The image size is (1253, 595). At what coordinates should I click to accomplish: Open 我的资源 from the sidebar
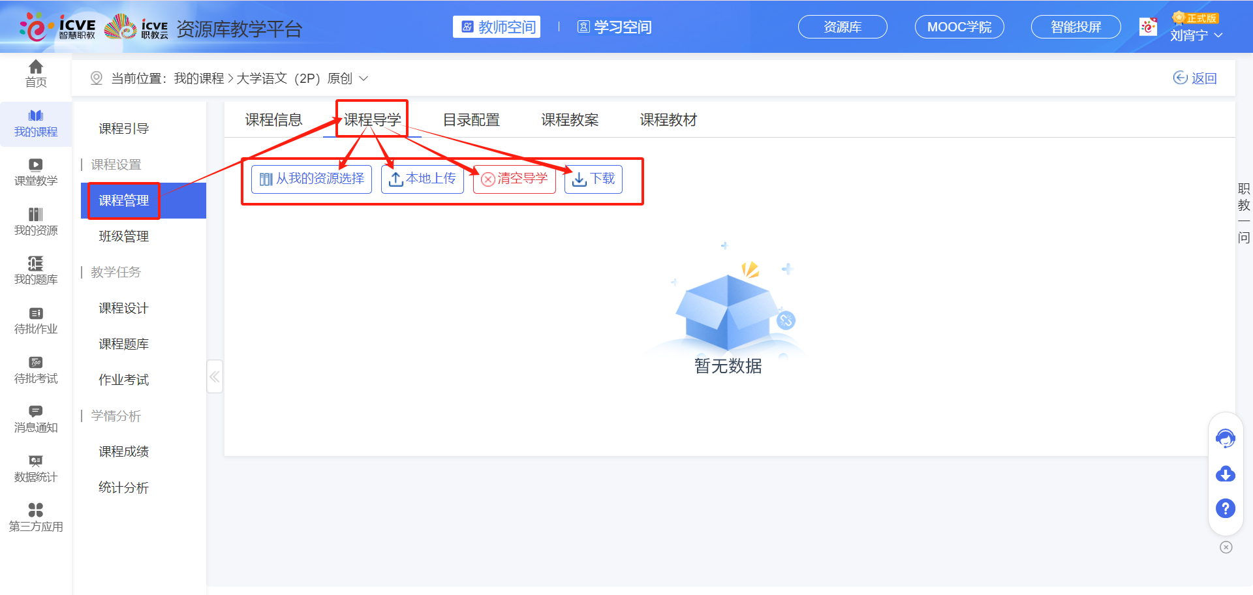coord(36,222)
